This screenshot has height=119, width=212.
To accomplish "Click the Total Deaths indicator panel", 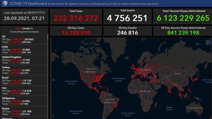I will click(x=127, y=16).
